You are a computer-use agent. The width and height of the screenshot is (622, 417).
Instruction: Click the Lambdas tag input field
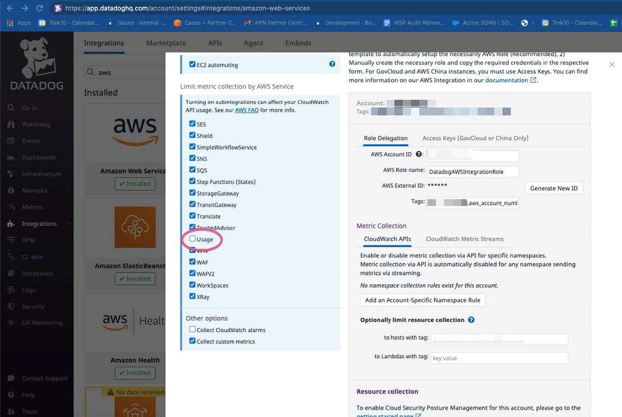coord(499,358)
